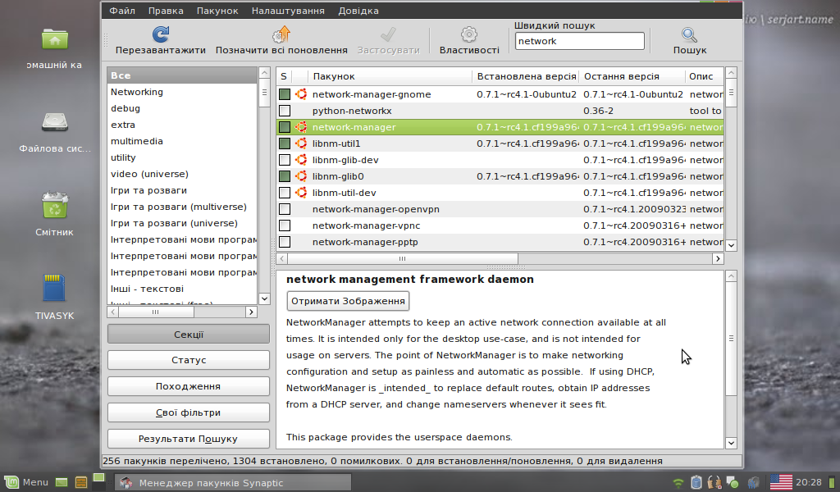Toggle status checkbox for network-manager
Viewport: 840px width, 492px height.
(285, 127)
